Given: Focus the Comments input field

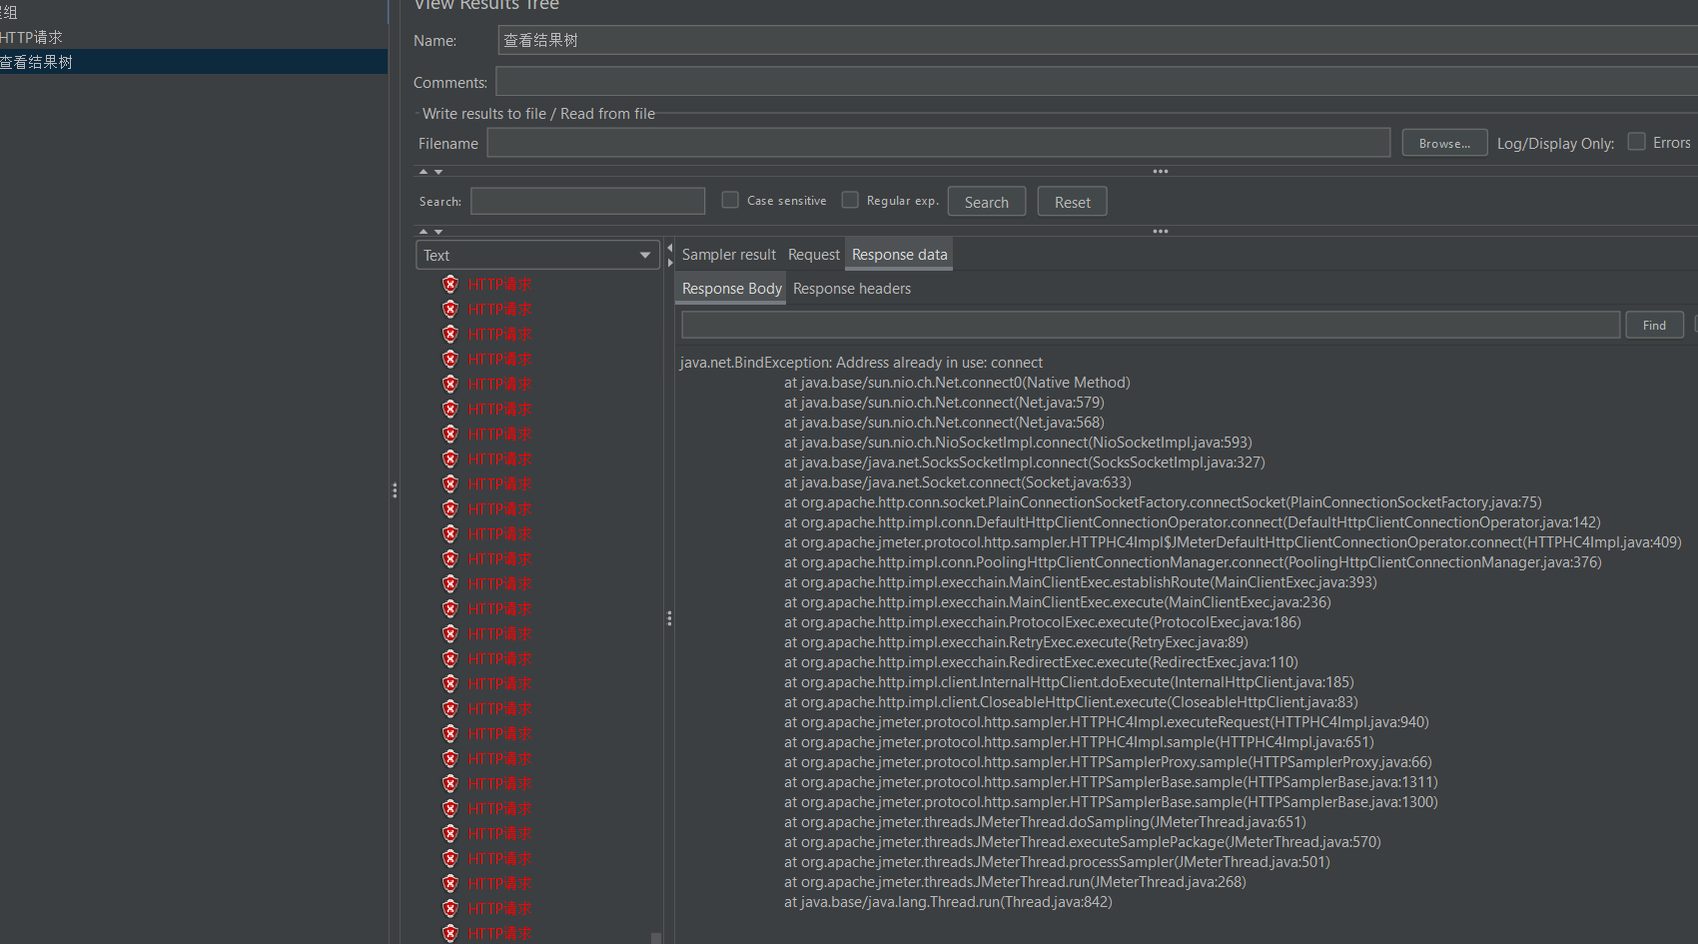Looking at the screenshot, I should coord(1097,82).
